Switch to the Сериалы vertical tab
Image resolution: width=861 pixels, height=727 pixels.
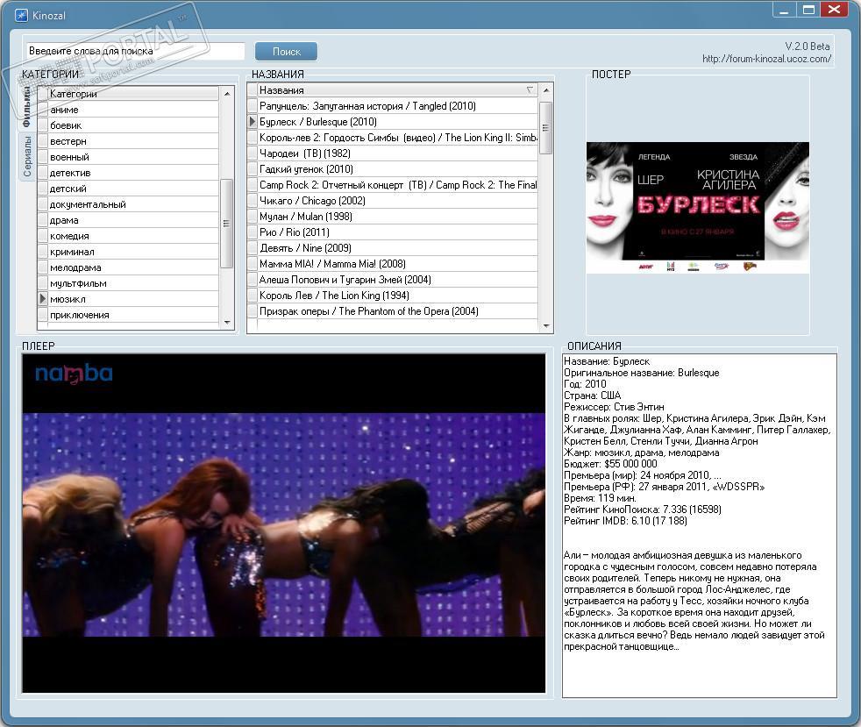[x=27, y=156]
